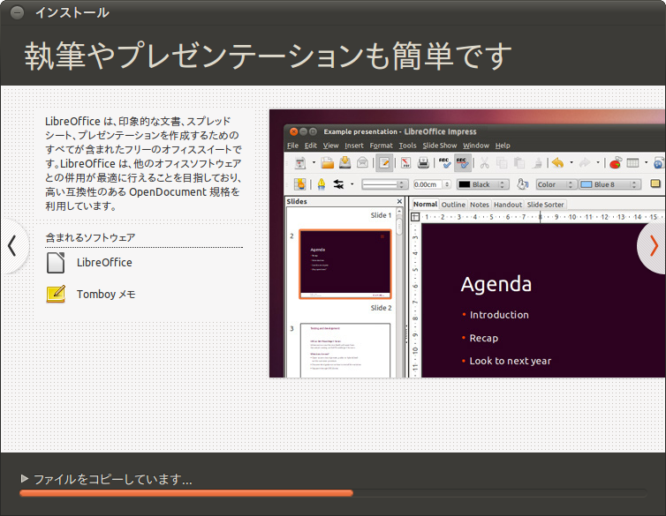
Task: Open the Insert menu in Impress
Action: (x=354, y=146)
